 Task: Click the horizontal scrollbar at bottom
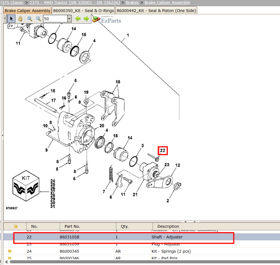coord(145,262)
